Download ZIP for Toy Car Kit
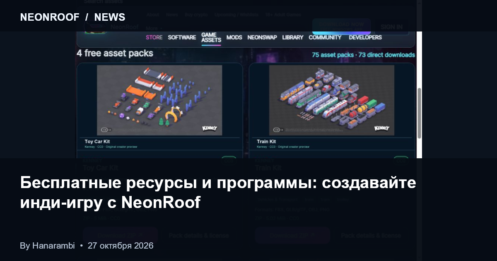This screenshot has height=261, width=497. [120, 235]
